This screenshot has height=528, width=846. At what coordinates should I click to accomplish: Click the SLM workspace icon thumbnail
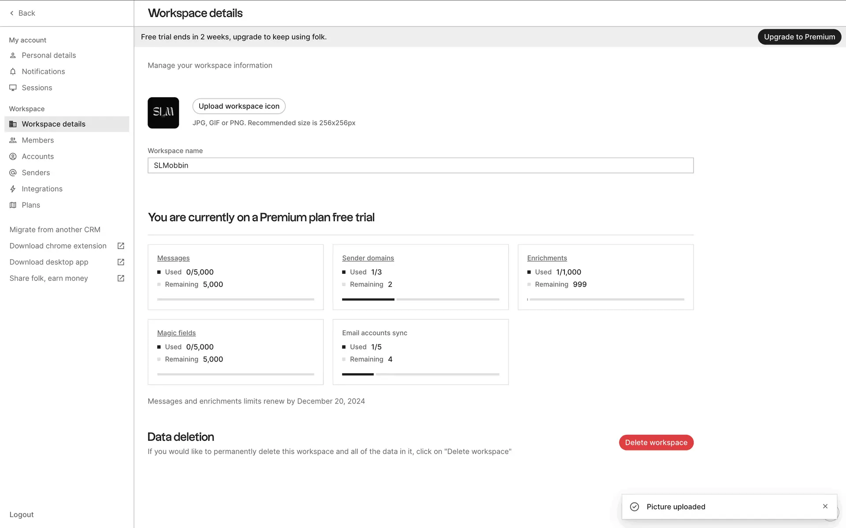163,113
